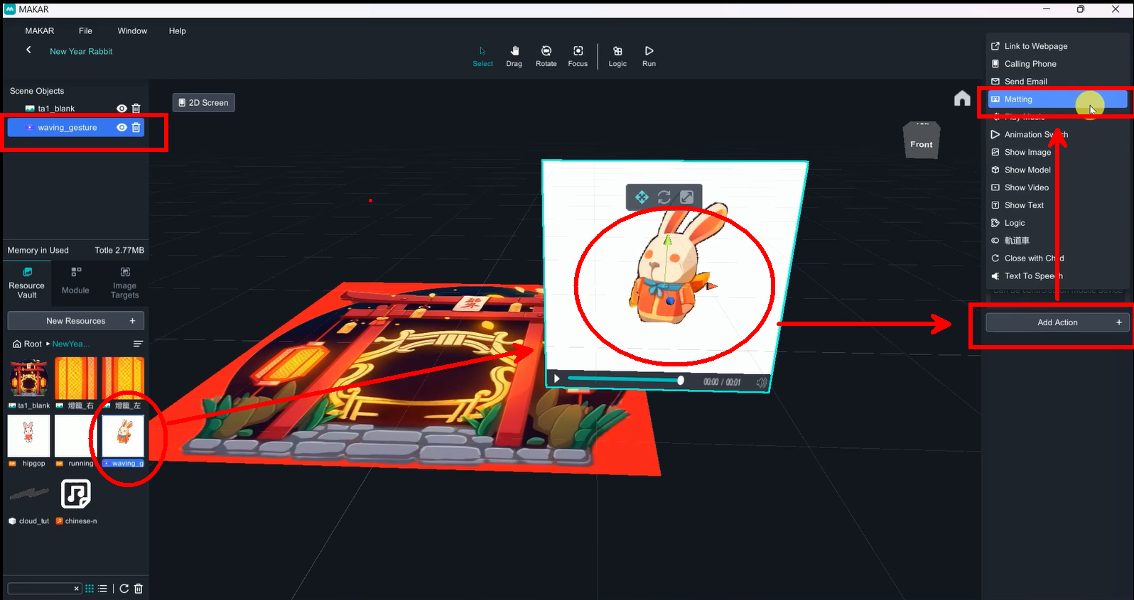Hide the ta1_blank object with eye icon

click(121, 109)
